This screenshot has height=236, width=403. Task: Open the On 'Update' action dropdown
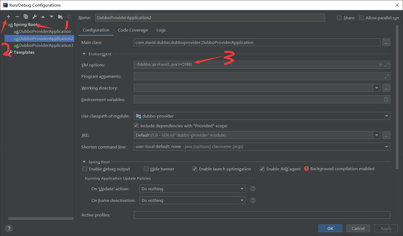[242, 189]
